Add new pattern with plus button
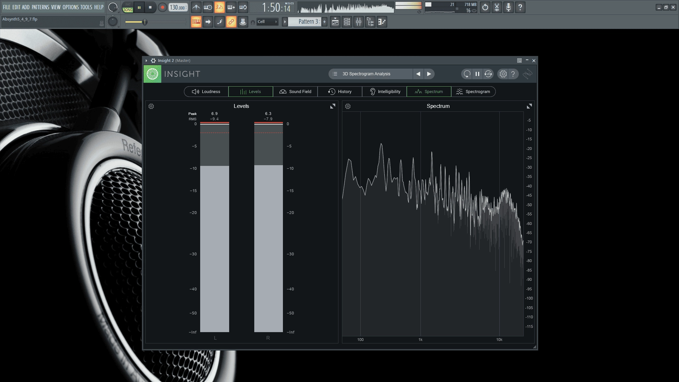 [x=324, y=22]
